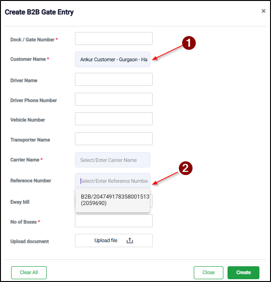Click the green-outlined Close button

click(x=209, y=272)
